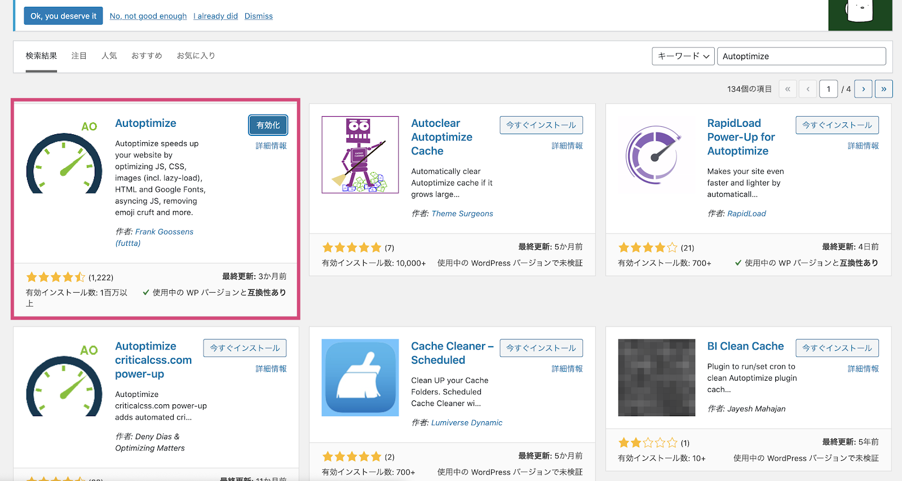
Task: Go to previous page with left arrow
Action: tap(808, 89)
